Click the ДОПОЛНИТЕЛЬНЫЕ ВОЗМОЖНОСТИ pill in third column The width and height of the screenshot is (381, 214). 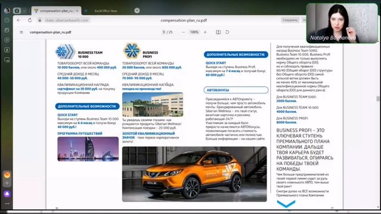236,55
